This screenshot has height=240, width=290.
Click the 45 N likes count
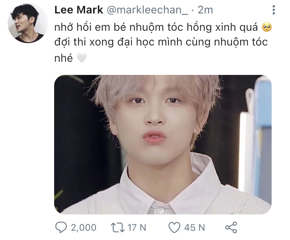pyautogui.click(x=195, y=227)
